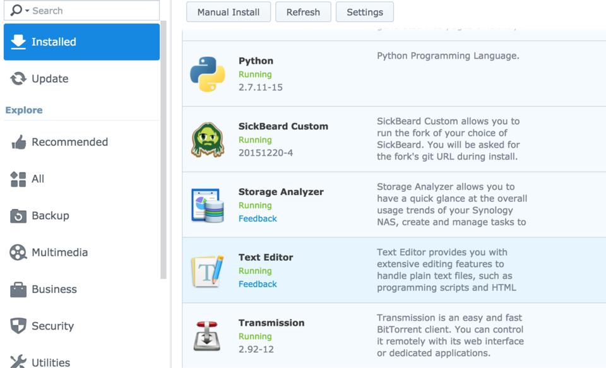This screenshot has height=368, width=606.
Task: Click the Transmission package icon
Action: point(208,336)
